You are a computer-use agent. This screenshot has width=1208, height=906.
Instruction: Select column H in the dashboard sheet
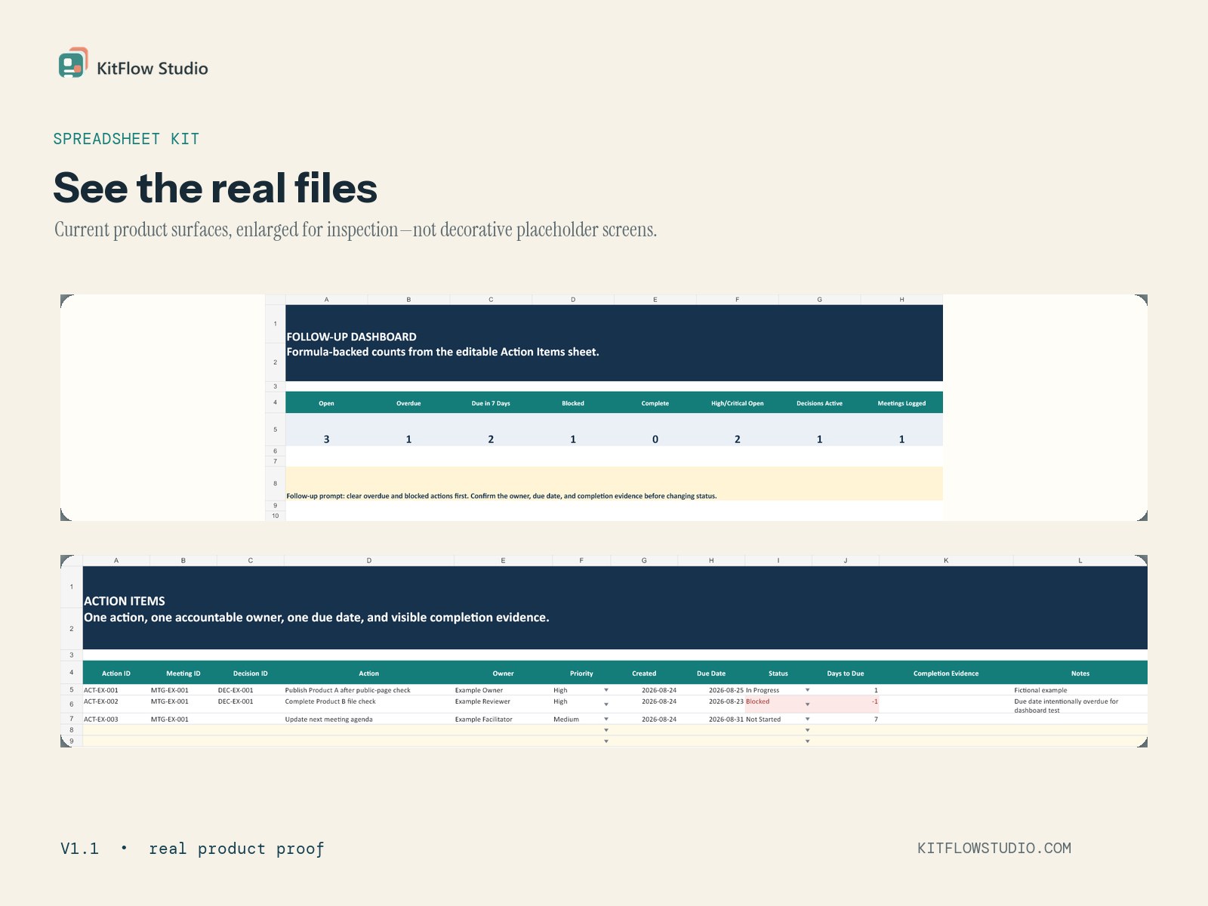click(x=901, y=300)
